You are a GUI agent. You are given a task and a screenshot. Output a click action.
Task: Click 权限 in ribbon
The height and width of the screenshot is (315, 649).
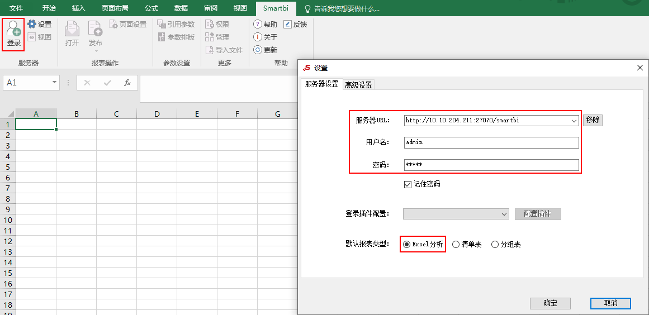click(217, 25)
